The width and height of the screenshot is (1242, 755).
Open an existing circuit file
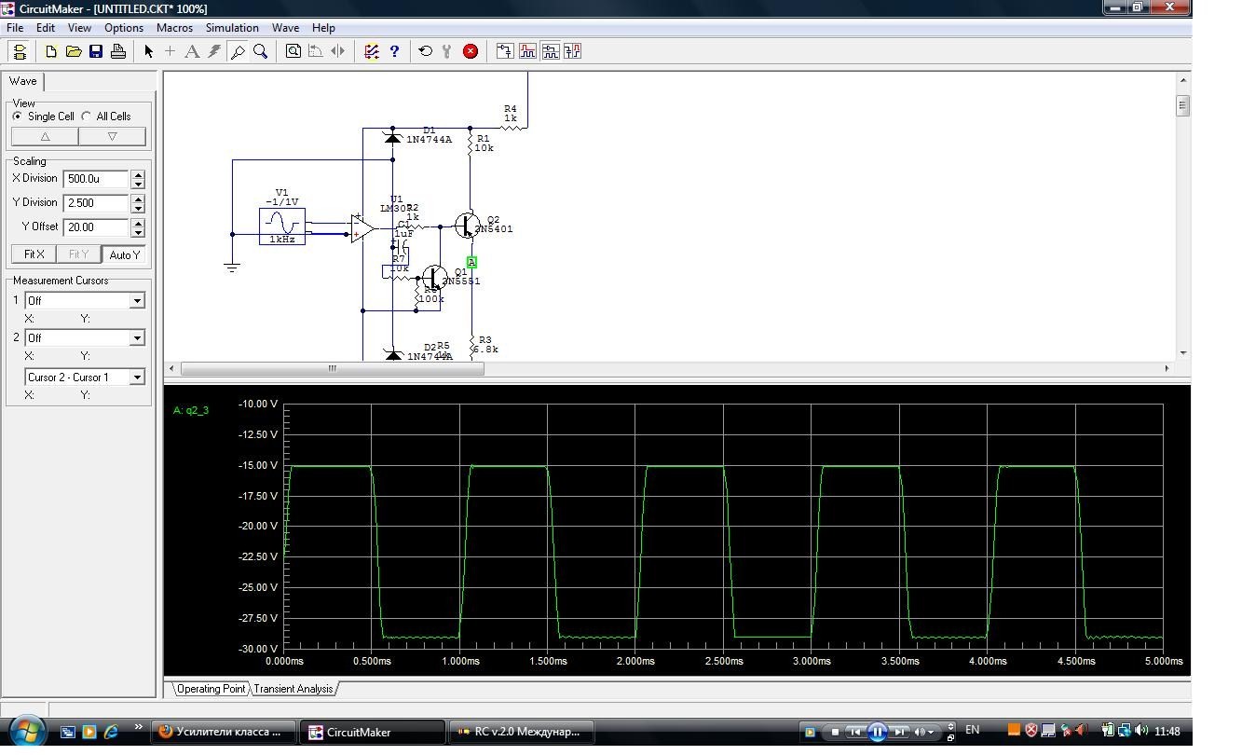74,51
